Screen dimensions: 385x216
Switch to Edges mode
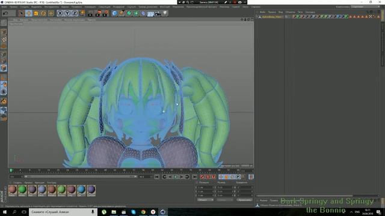pos(4,61)
